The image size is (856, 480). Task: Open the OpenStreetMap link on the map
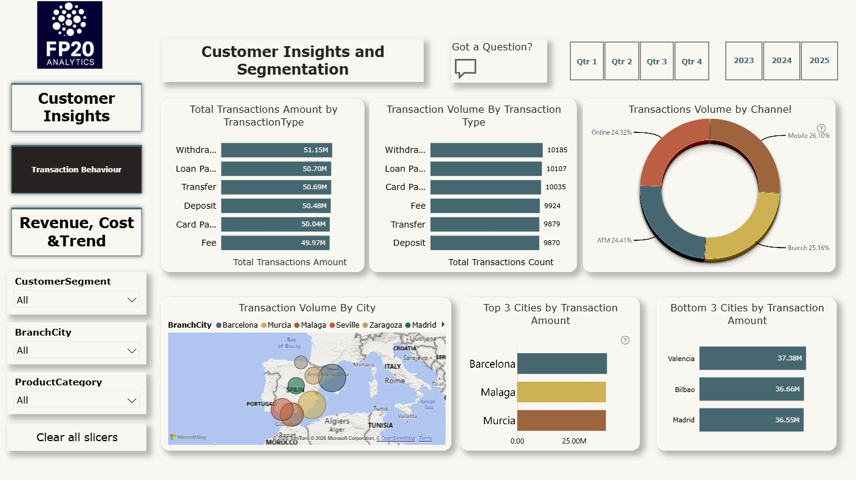395,439
